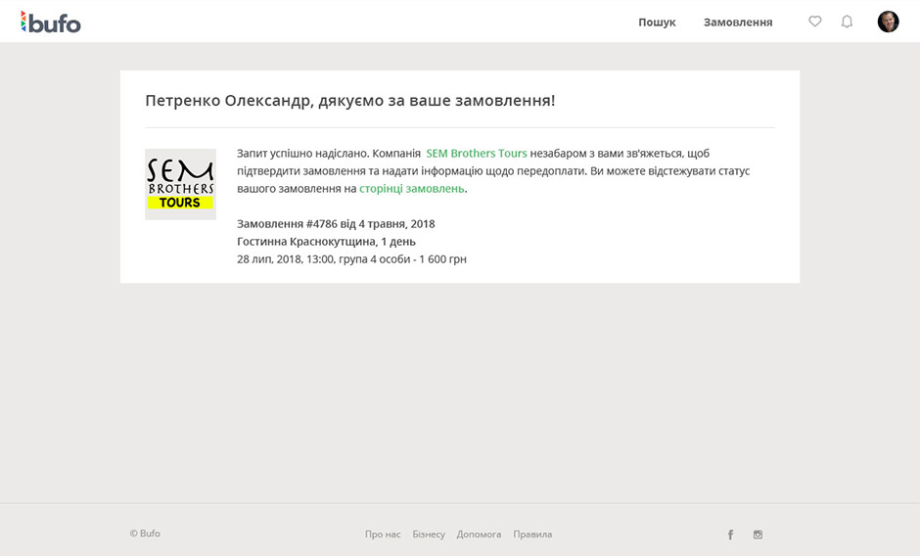Open Замовлення in top navigation
This screenshot has width=920, height=556.
[738, 22]
